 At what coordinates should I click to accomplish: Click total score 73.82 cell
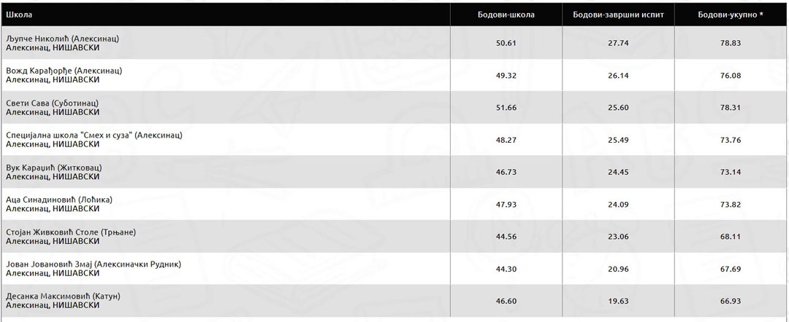coord(731,204)
